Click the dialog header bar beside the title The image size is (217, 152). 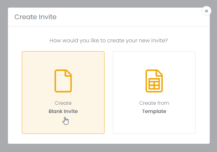[x=132, y=17]
